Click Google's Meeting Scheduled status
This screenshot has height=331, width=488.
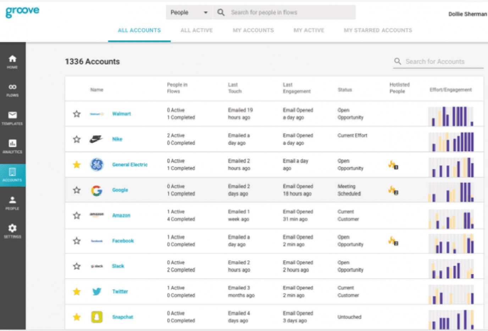(x=349, y=190)
